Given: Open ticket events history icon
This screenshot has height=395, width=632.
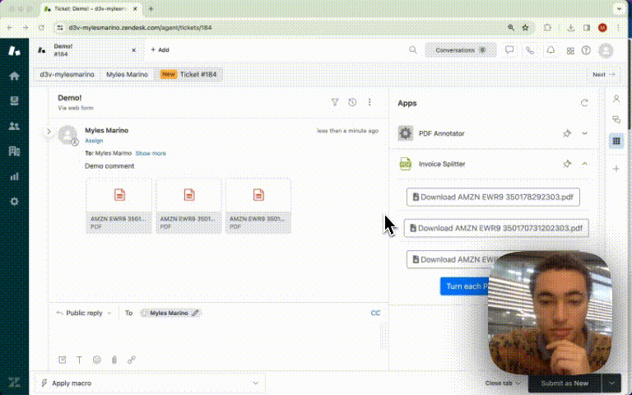Looking at the screenshot, I should coord(352,103).
